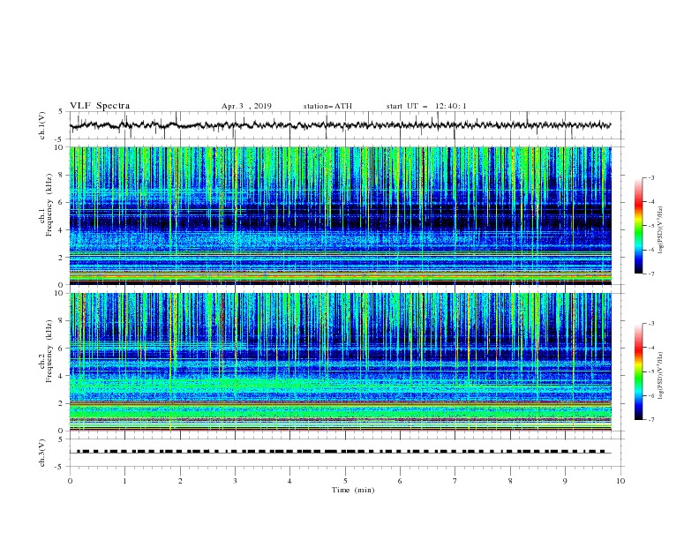Click time axis tick label "4"
This screenshot has height=540, width=699.
pos(289,481)
